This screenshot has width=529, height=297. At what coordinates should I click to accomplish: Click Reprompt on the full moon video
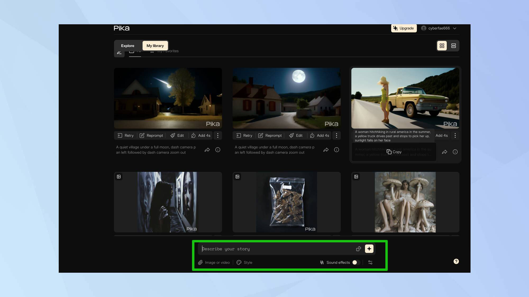coord(270,135)
